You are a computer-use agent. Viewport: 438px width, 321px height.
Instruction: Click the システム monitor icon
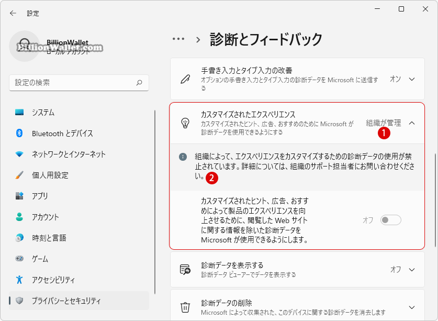pos(19,113)
